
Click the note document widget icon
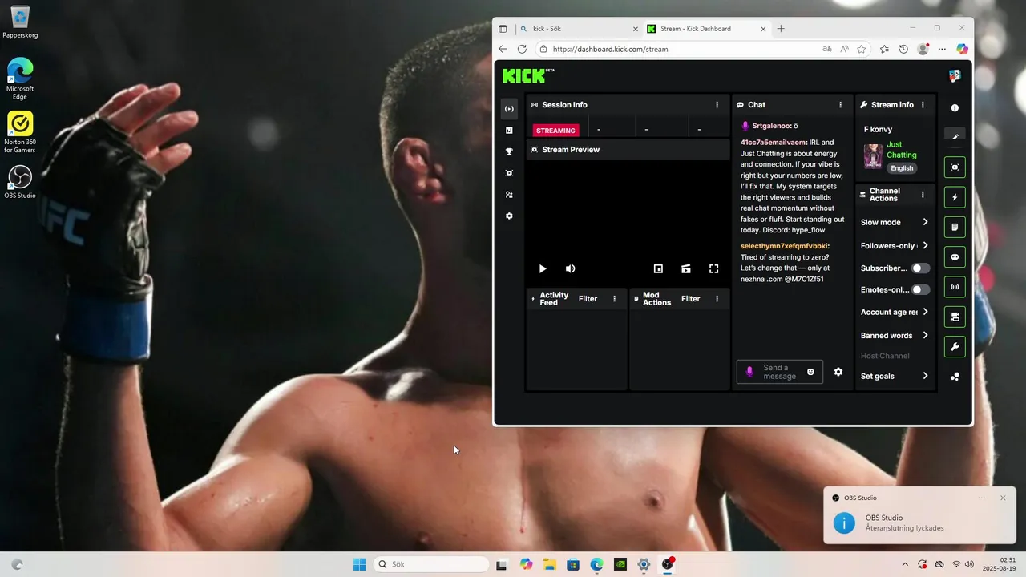point(955,228)
